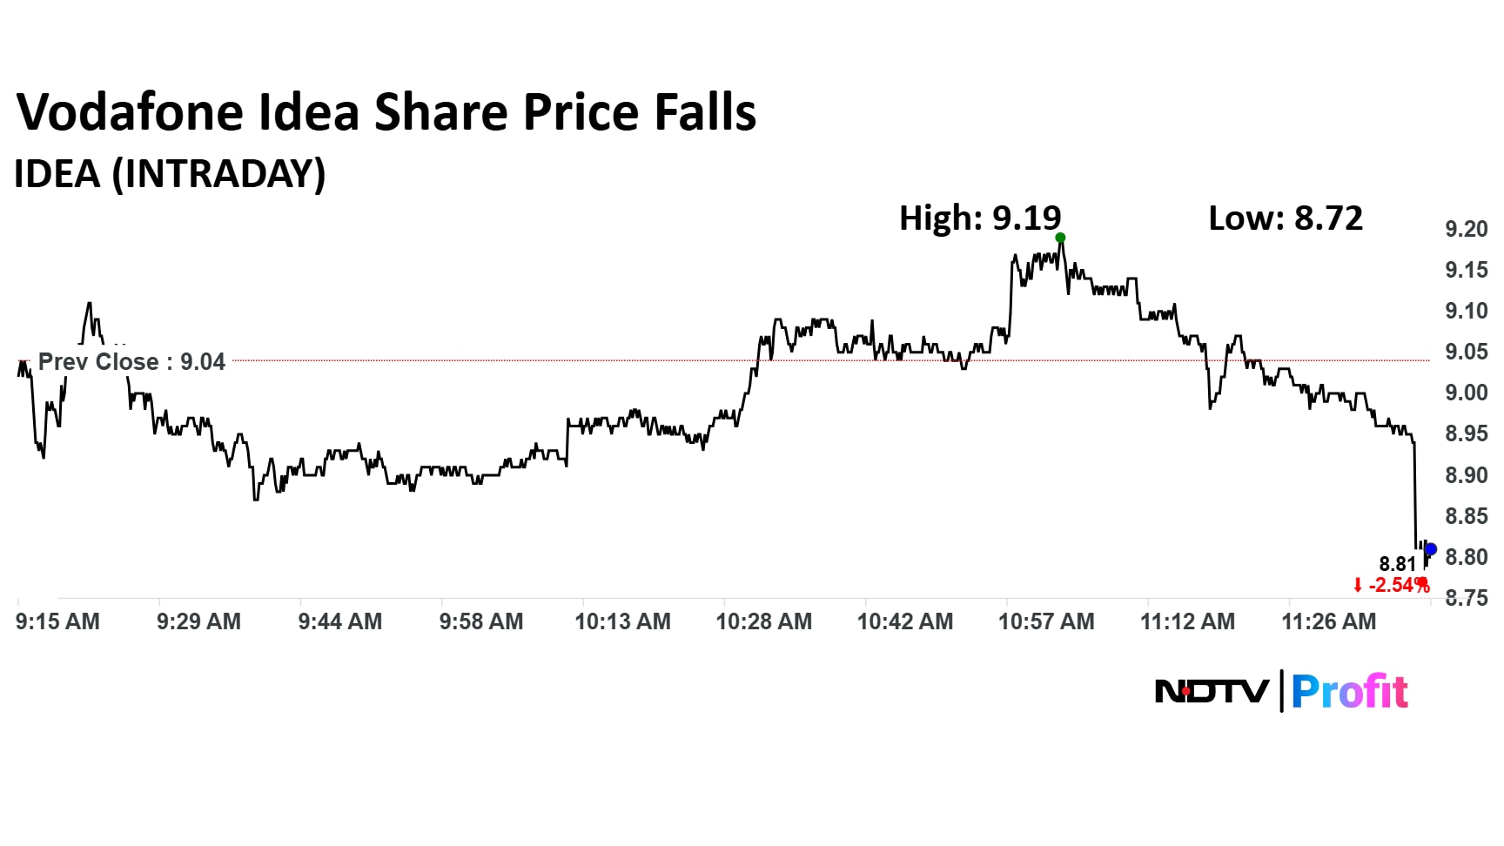Image resolution: width=1504 pixels, height=846 pixels.
Task: Click the Profit logo text
Action: [1349, 692]
